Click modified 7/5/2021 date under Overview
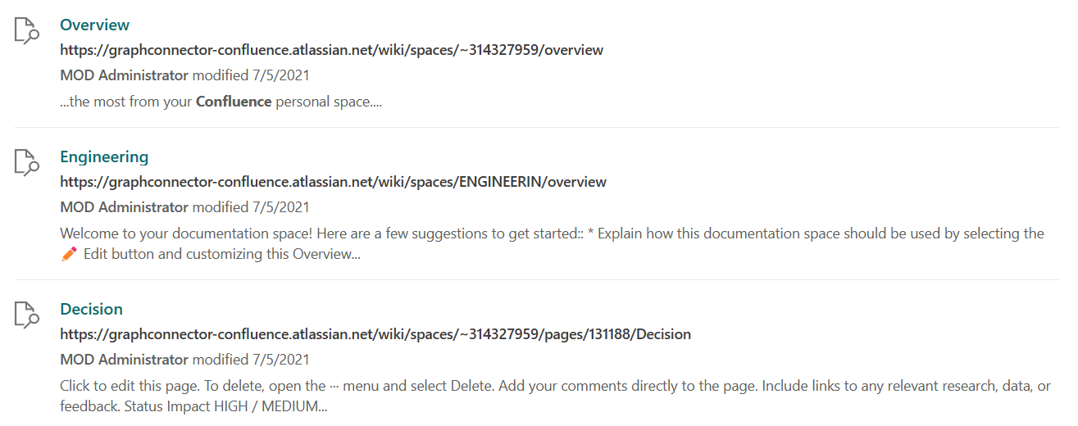 pos(251,75)
